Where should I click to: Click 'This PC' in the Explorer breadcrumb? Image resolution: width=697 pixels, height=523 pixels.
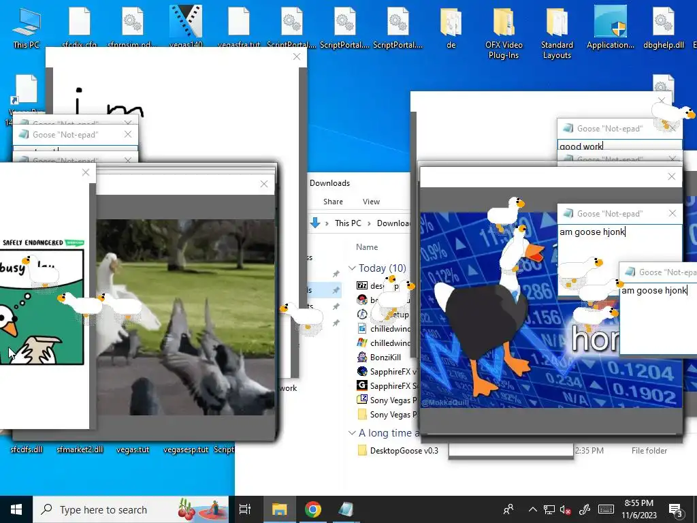coord(348,223)
